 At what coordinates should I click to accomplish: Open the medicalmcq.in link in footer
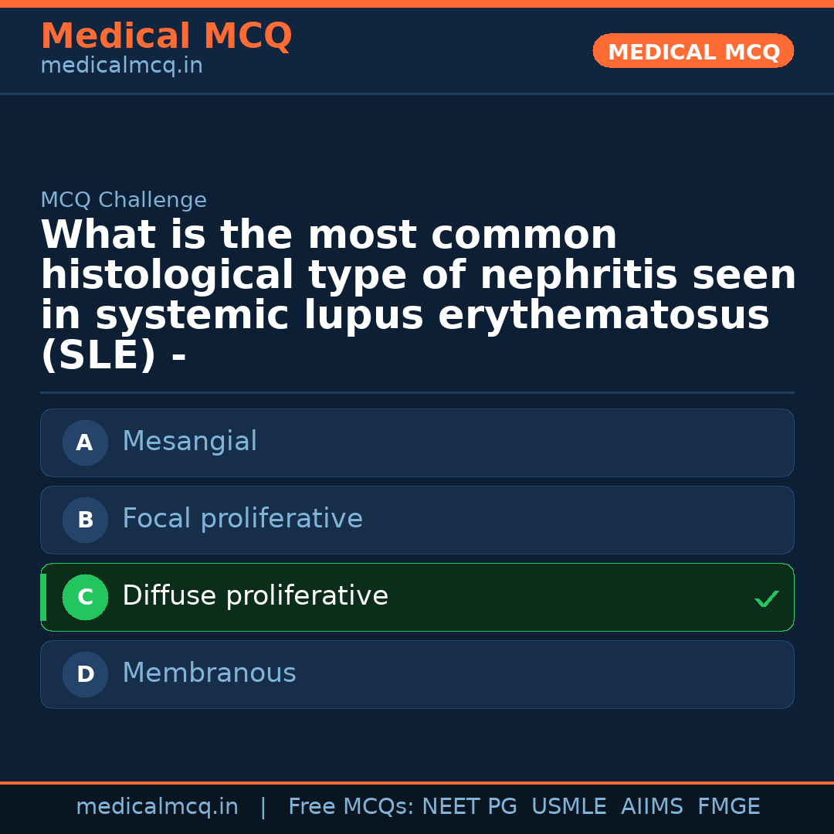click(157, 807)
